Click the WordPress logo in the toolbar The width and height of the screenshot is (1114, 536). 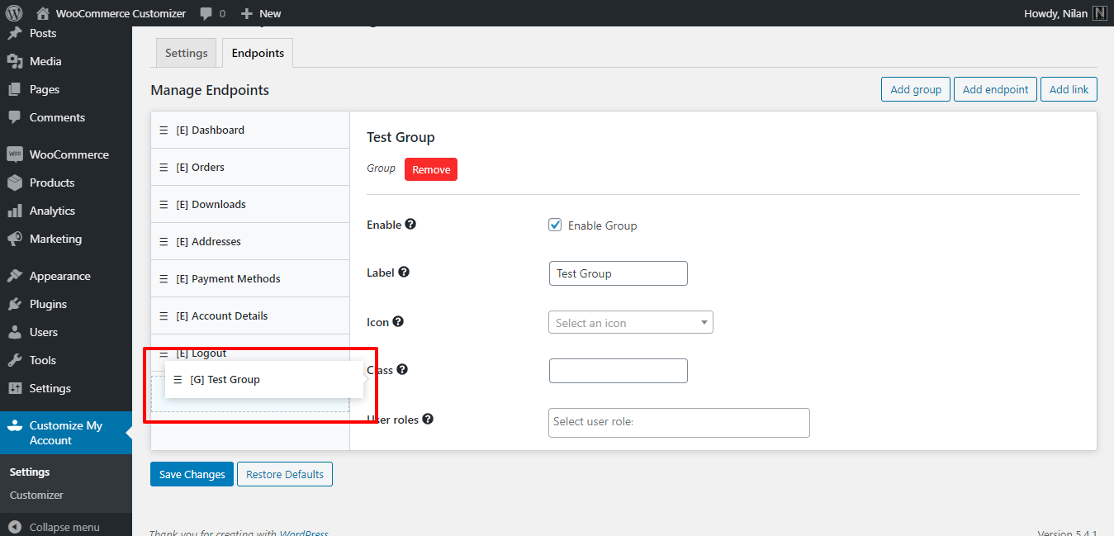pos(12,12)
